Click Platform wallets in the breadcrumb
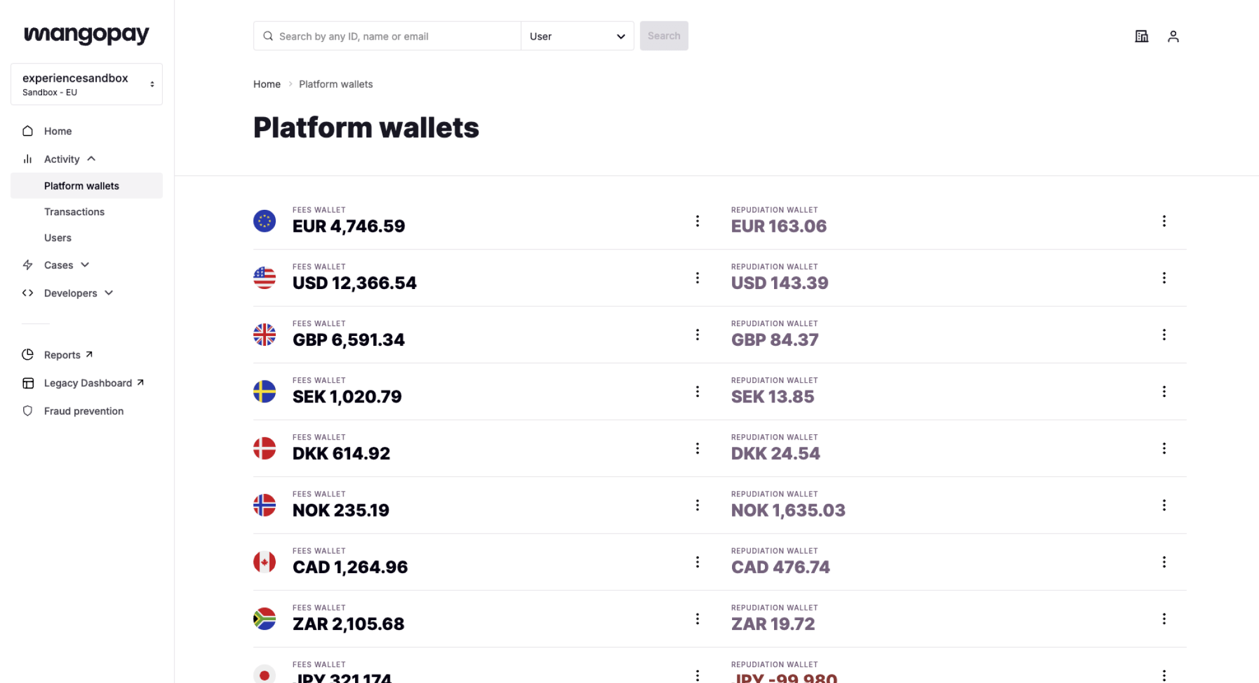This screenshot has width=1259, height=683. coord(335,84)
